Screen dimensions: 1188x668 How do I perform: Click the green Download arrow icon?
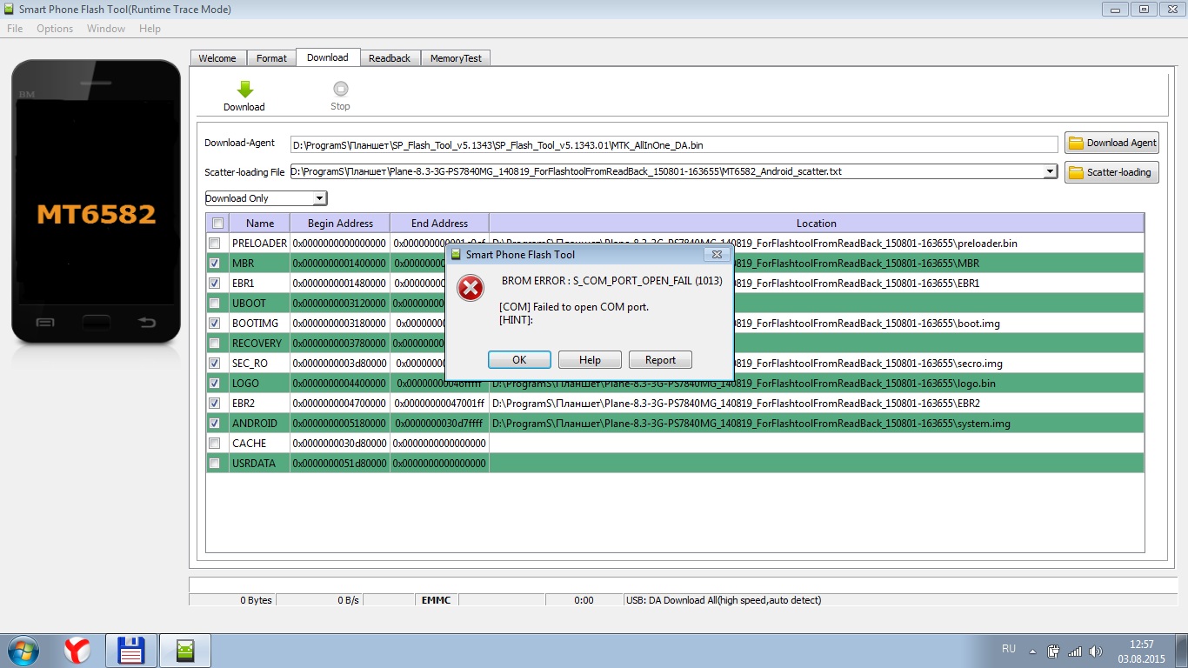pyautogui.click(x=244, y=90)
